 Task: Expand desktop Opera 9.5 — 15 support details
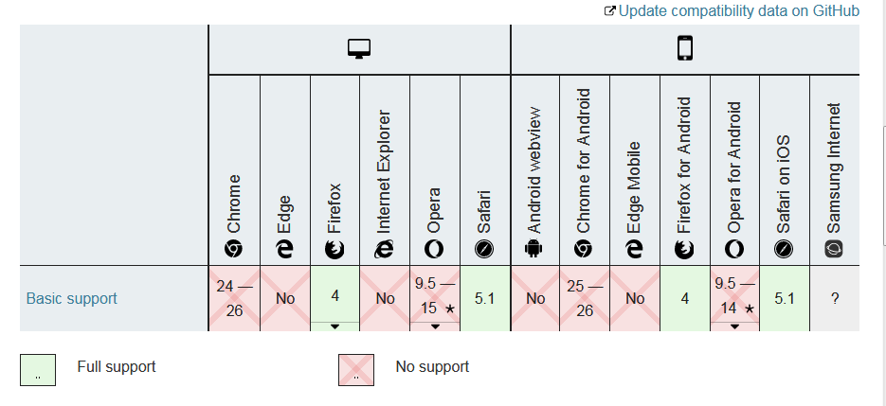coord(435,327)
